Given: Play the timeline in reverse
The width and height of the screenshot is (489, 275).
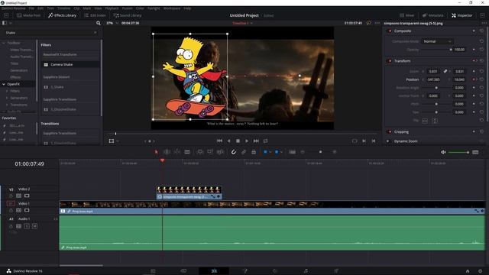Looking at the screenshot, I should click(x=229, y=141).
